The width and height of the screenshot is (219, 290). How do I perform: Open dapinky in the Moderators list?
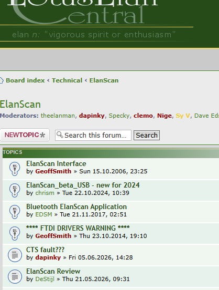click(92, 116)
